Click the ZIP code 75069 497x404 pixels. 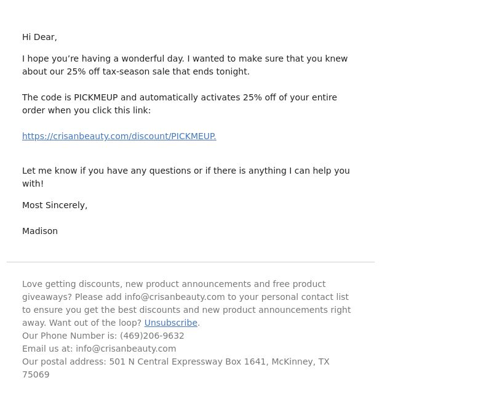pos(36,375)
